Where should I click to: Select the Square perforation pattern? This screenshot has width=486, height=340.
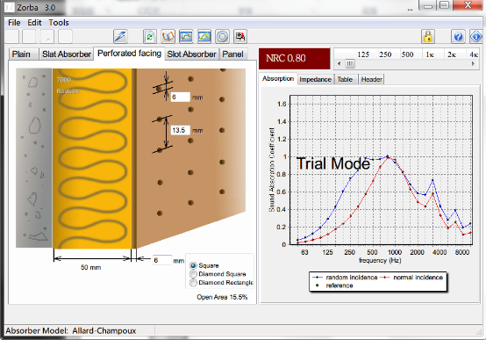pos(193,265)
